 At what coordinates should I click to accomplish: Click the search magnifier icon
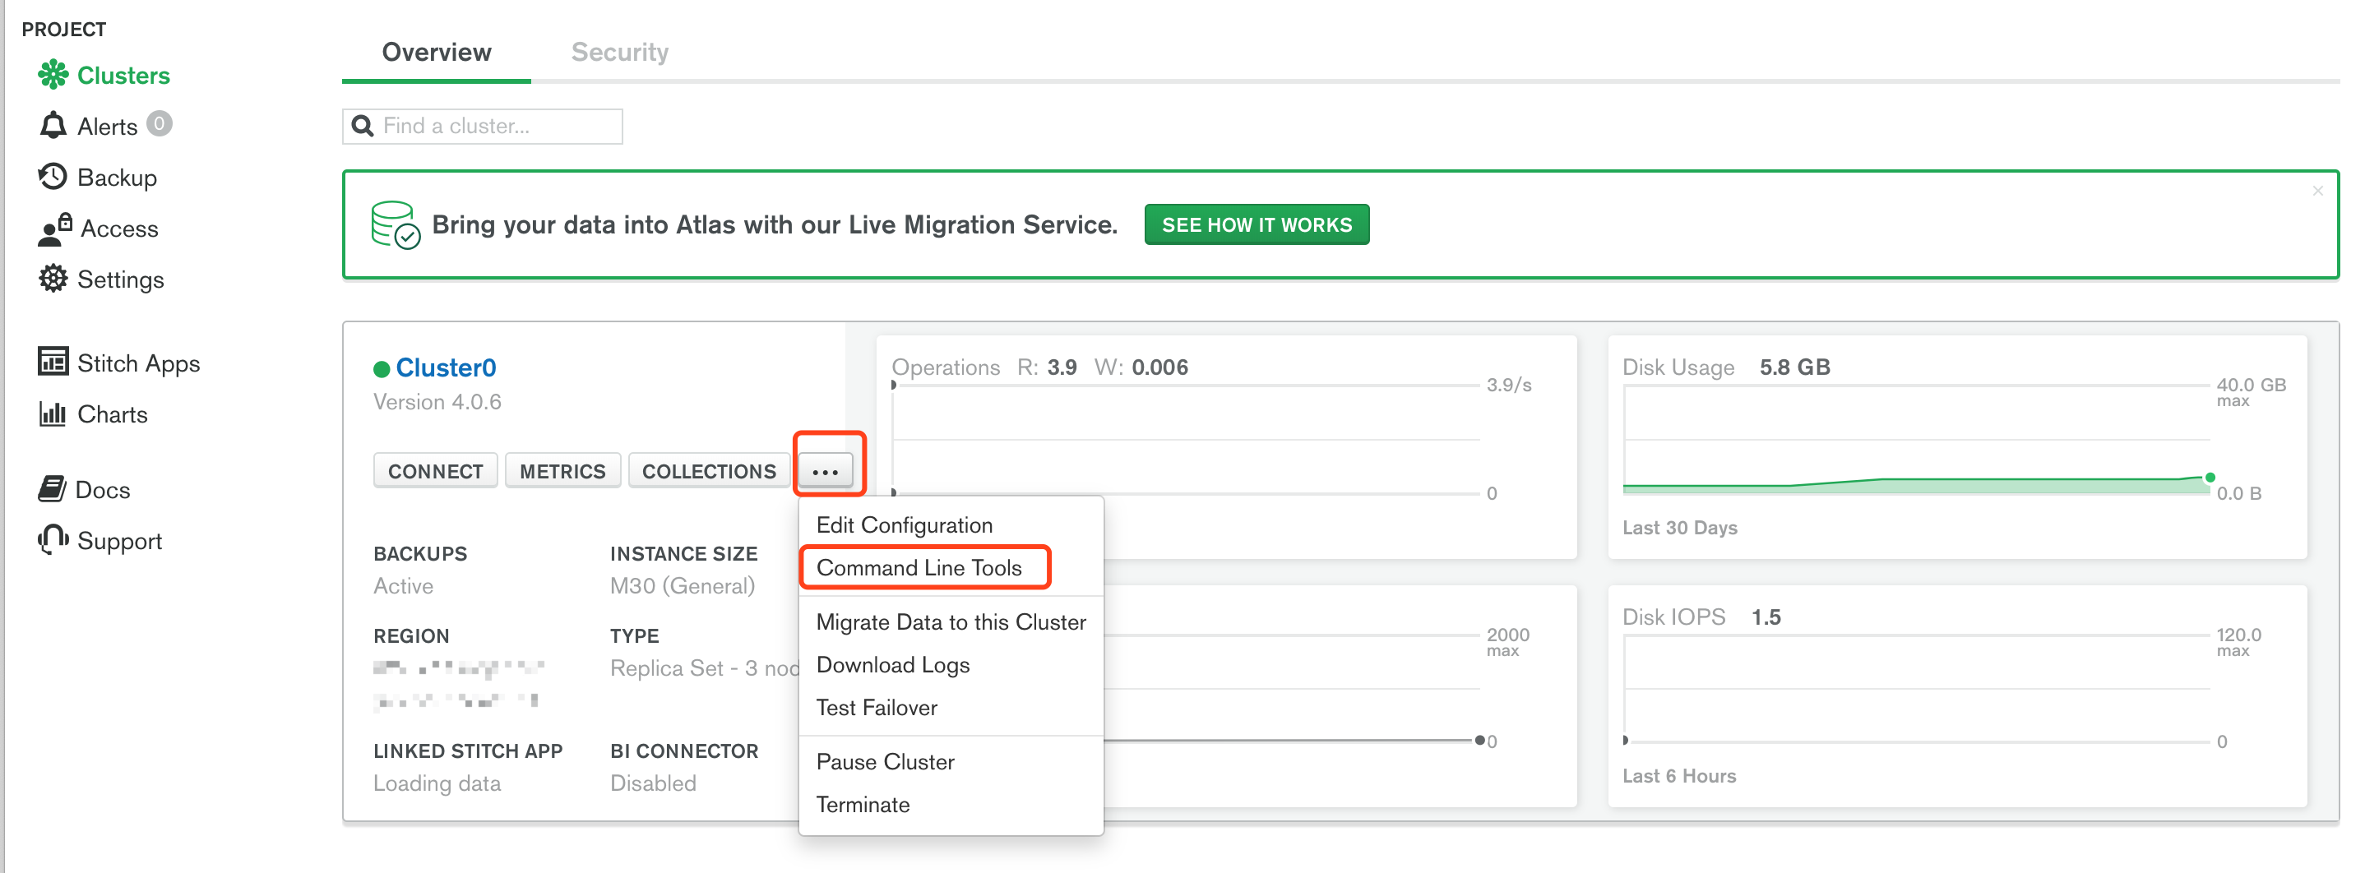tap(363, 126)
